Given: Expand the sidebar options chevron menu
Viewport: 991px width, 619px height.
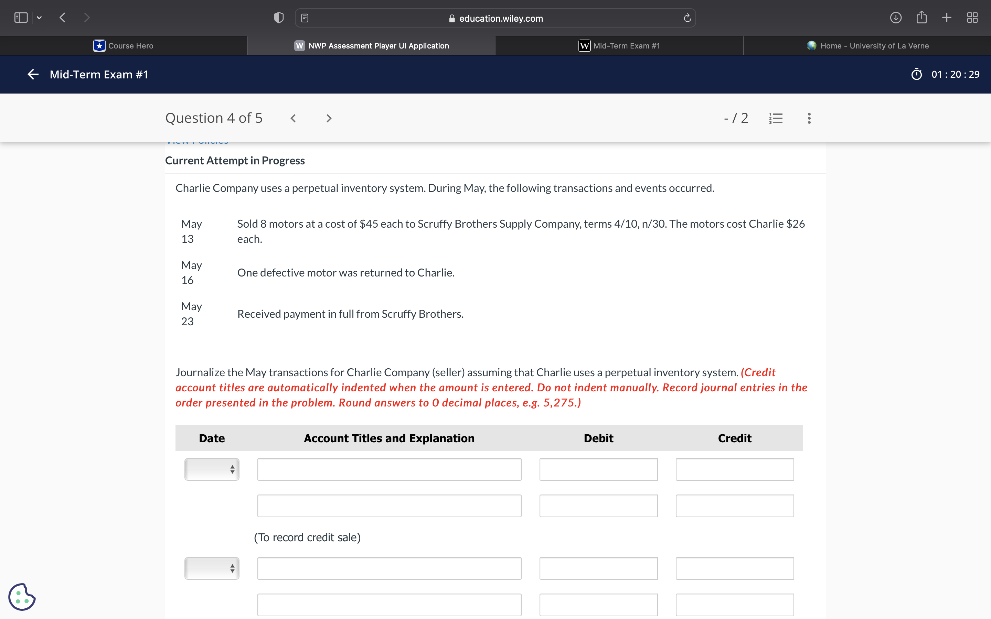Looking at the screenshot, I should (39, 18).
